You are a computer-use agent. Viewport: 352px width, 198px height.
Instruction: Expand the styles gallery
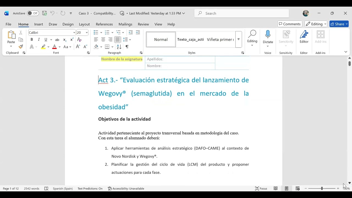pos(238,39)
